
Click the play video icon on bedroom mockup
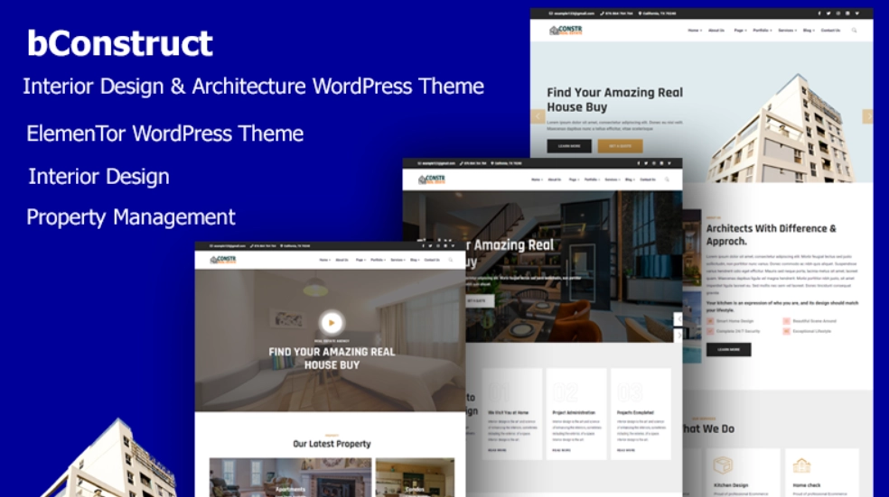[x=332, y=323]
